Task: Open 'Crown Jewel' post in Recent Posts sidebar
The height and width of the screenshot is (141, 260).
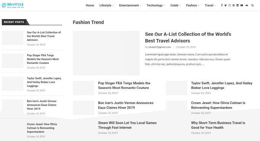Action: [42, 128]
